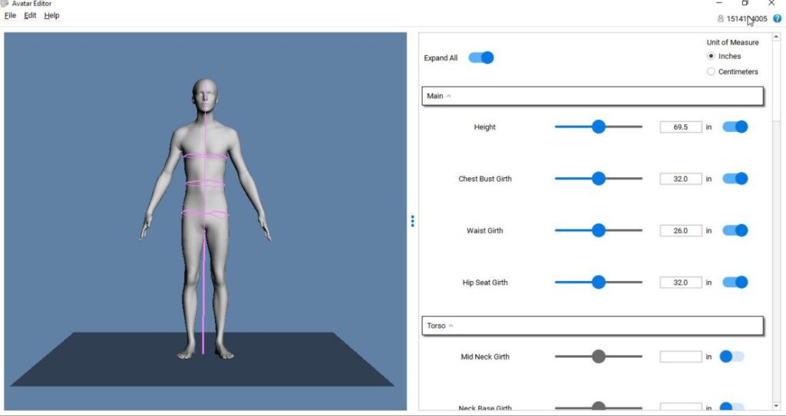786x416 pixels.
Task: Select the Inches radio button
Action: 711,56
